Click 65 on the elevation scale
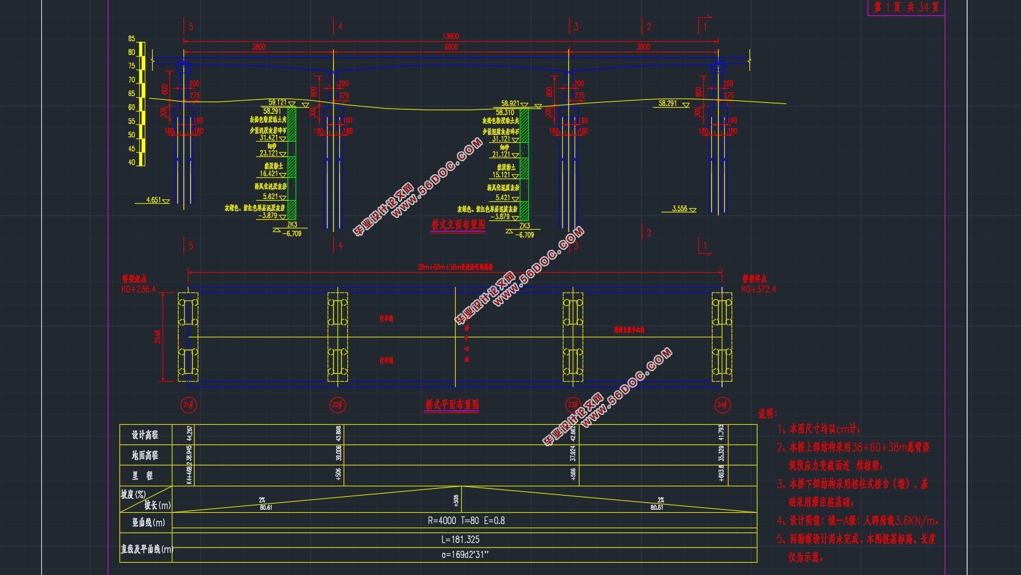Image resolution: width=1021 pixels, height=575 pixels. pos(131,94)
